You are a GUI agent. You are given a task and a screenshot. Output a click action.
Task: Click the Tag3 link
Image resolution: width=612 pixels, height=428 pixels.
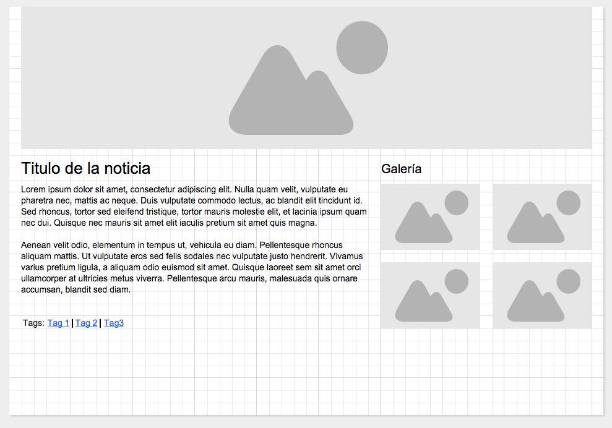tap(114, 323)
